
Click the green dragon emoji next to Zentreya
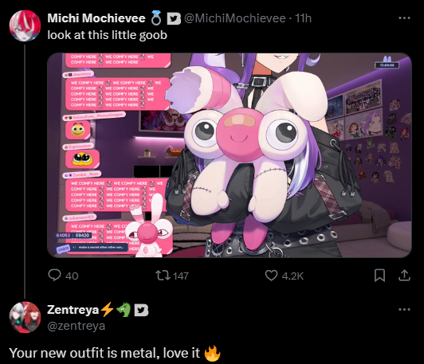[x=124, y=310]
